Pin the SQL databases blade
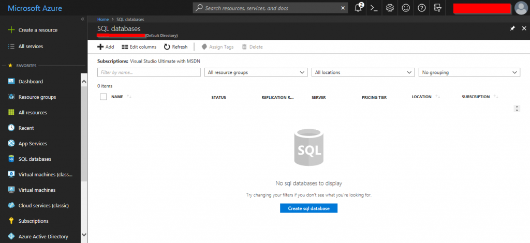This screenshot has width=530, height=243. pos(512,28)
